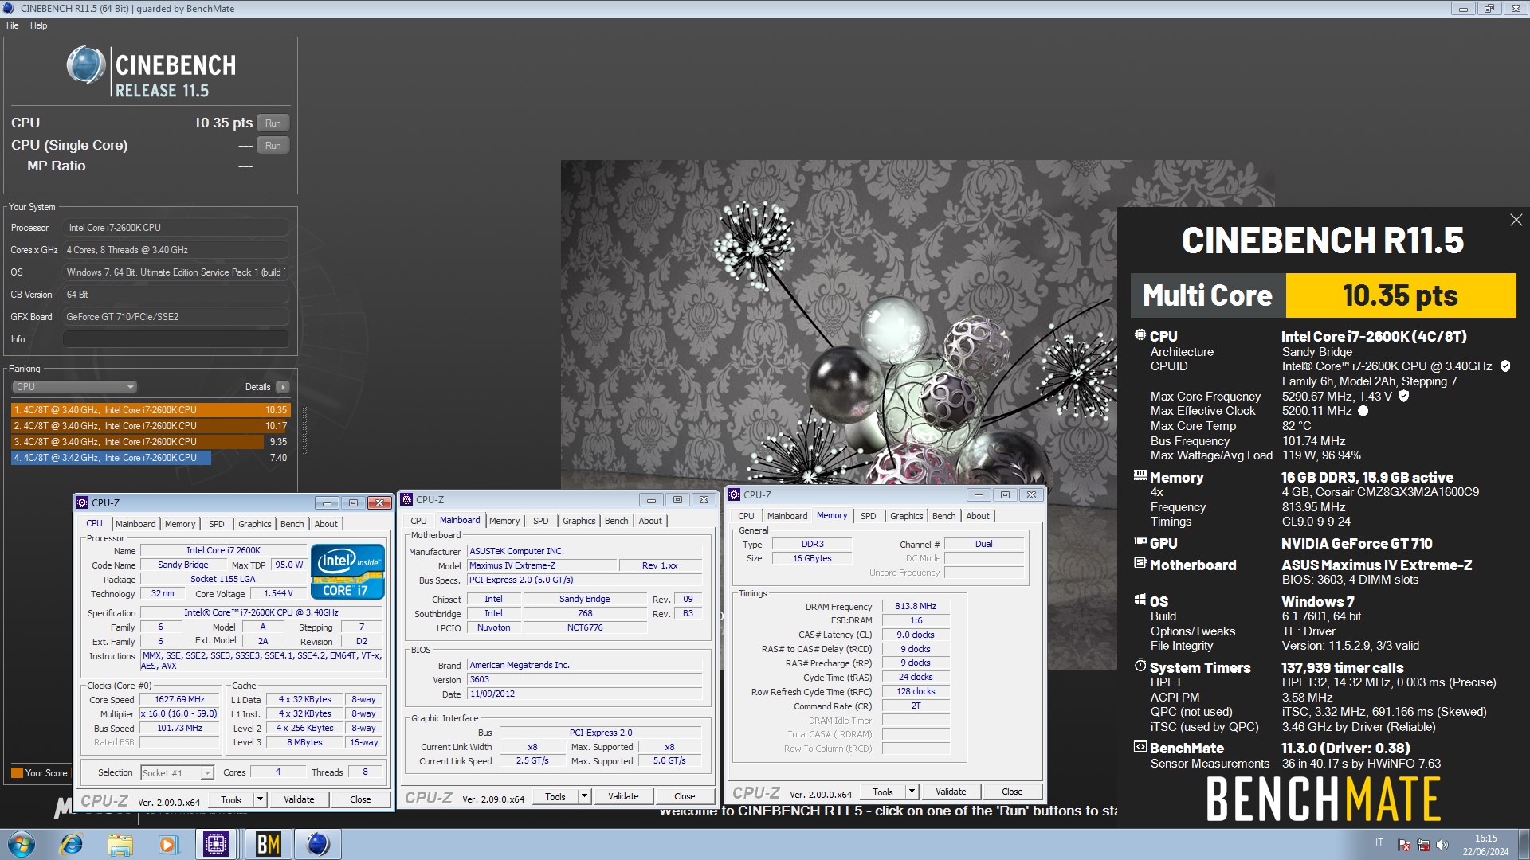The height and width of the screenshot is (860, 1530).
Task: Switch to Cinebench taskbar icon
Action: (x=318, y=844)
